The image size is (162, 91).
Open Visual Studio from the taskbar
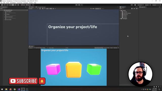click(x=19, y=89)
